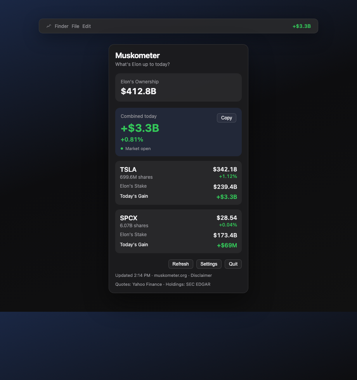Screen dimensions: 357x380
Task: Open Muskometer Settings
Action: tap(209, 264)
